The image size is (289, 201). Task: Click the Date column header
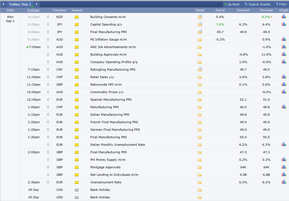[x=10, y=10]
